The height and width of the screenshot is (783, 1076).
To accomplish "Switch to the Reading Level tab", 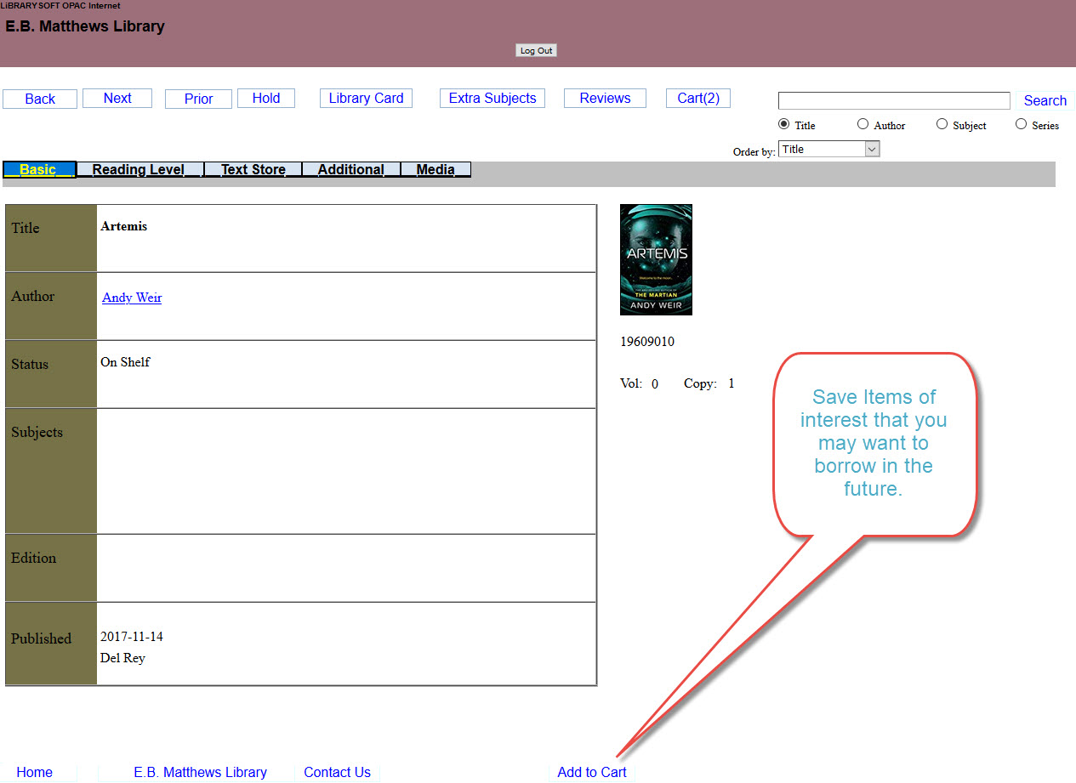I will coord(139,170).
